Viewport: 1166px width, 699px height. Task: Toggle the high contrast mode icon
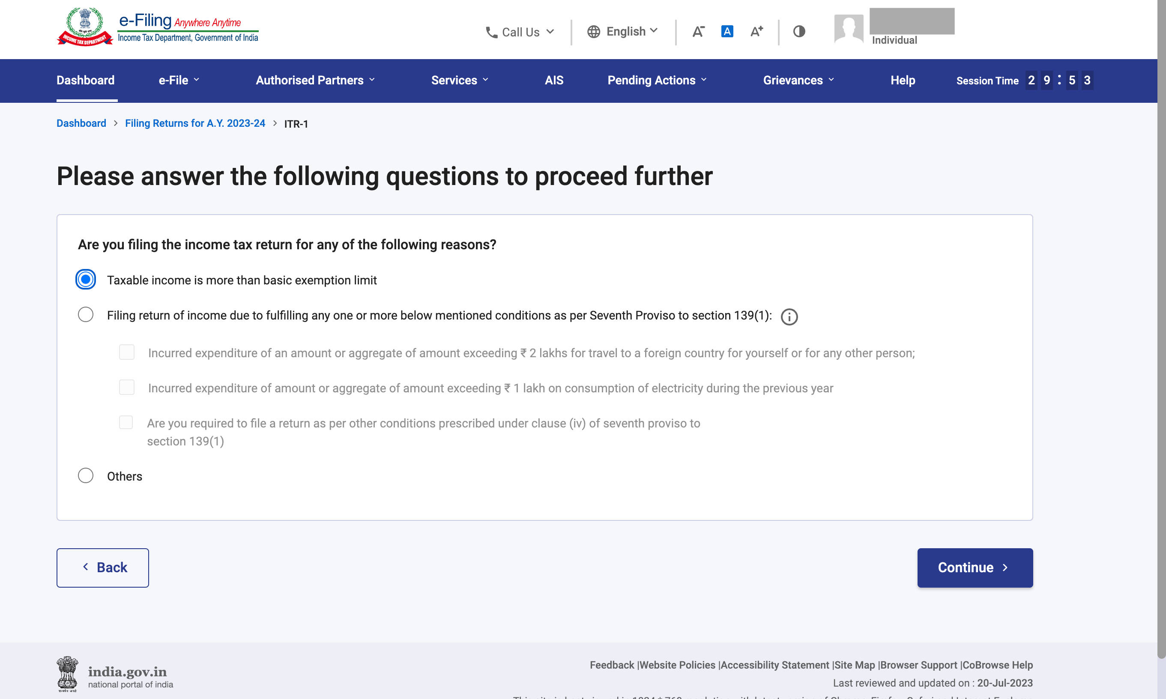799,32
